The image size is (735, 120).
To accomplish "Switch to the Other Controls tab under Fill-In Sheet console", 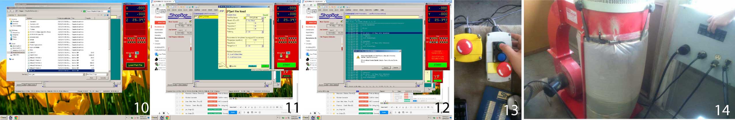I will coord(183,85).
